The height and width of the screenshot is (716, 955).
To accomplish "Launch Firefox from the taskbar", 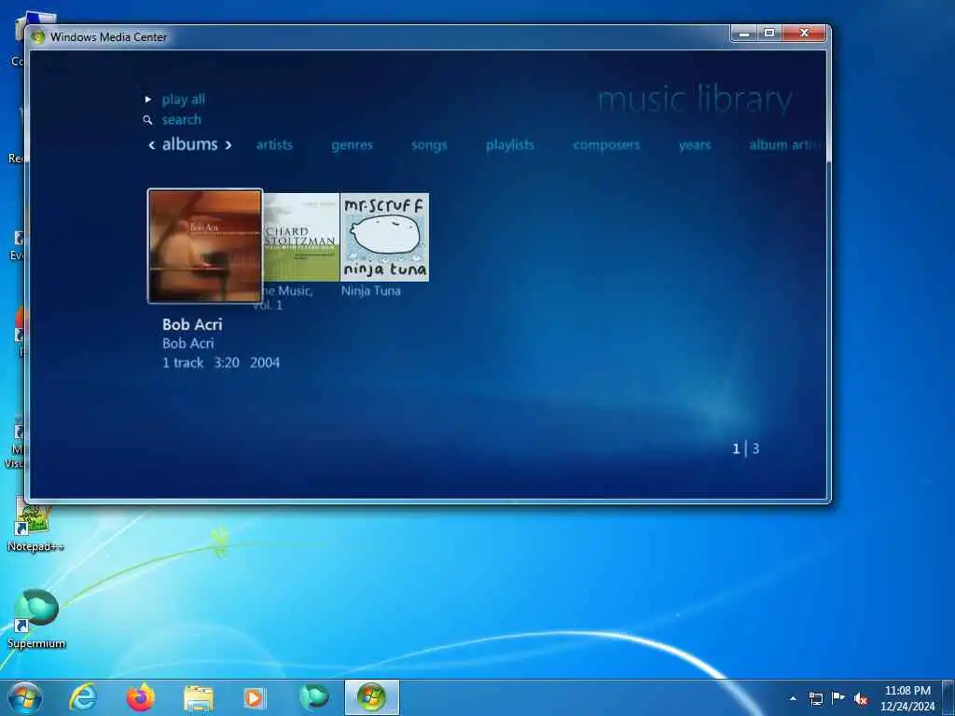I will [141, 697].
